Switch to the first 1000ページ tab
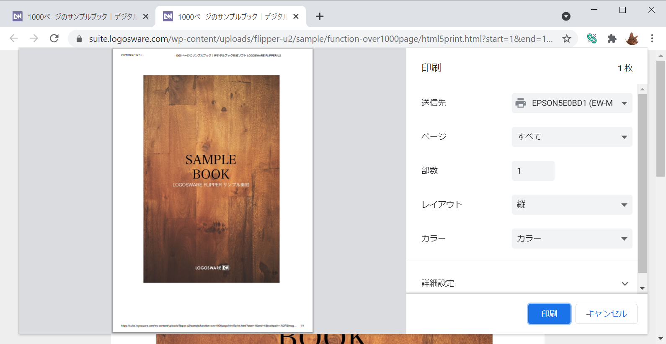The width and height of the screenshot is (666, 344). pos(81,16)
